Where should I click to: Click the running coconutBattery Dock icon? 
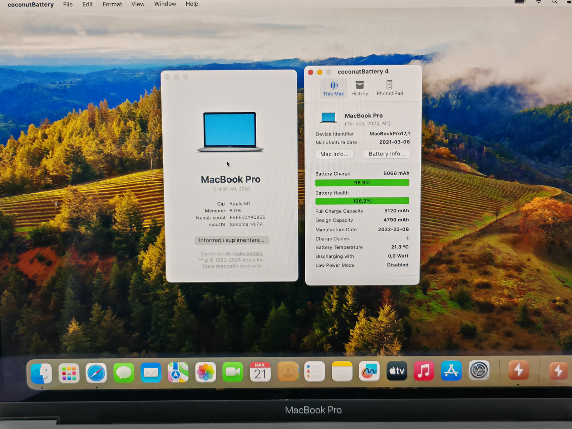pyautogui.click(x=518, y=370)
